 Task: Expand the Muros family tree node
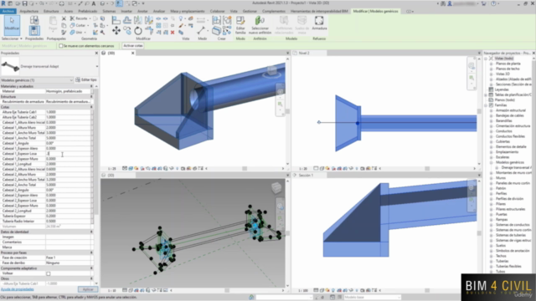[x=492, y=178]
